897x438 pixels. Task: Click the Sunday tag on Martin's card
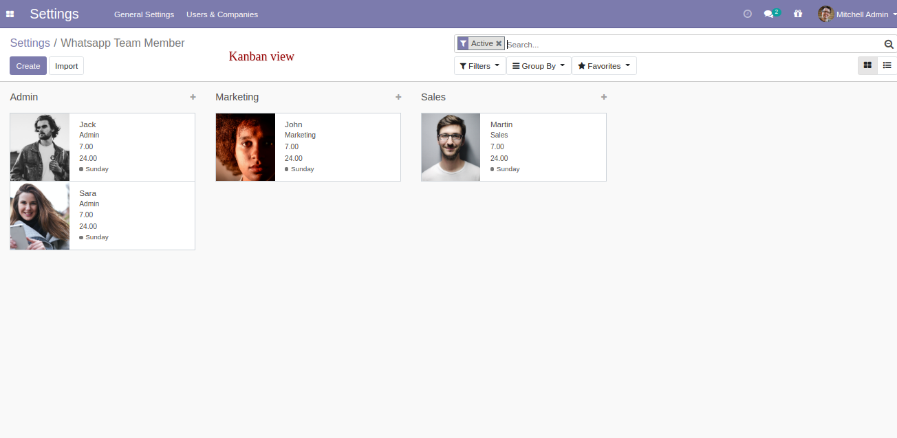tap(506, 169)
